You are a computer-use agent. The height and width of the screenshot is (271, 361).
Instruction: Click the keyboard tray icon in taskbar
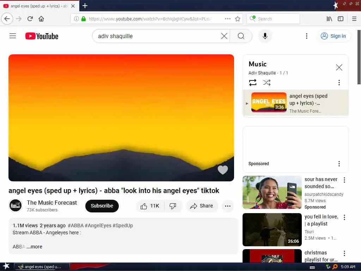pos(312,267)
